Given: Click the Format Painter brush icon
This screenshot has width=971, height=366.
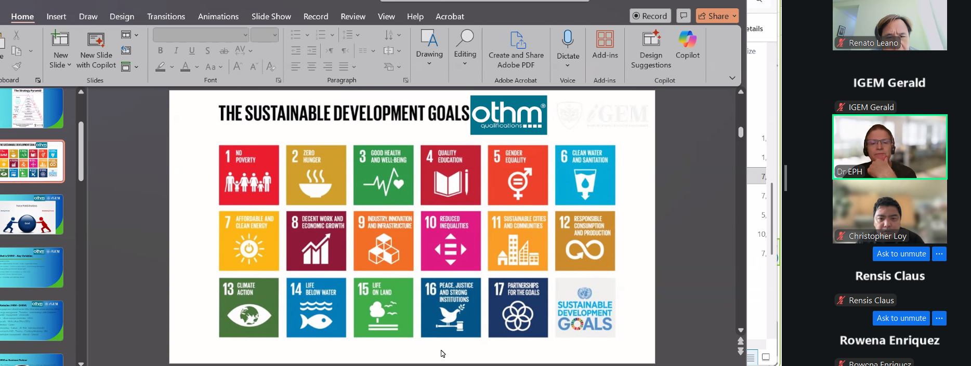Looking at the screenshot, I should 17,66.
